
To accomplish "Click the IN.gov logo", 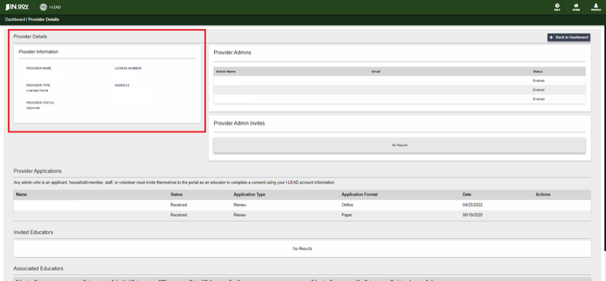I will pyautogui.click(x=17, y=7).
